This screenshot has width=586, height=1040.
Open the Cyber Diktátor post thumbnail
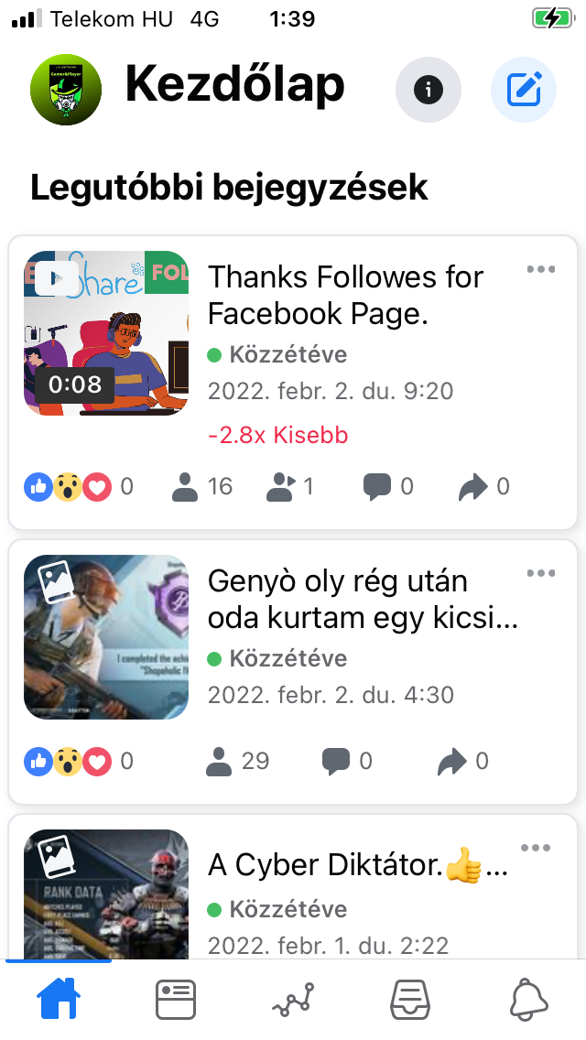pos(106,894)
